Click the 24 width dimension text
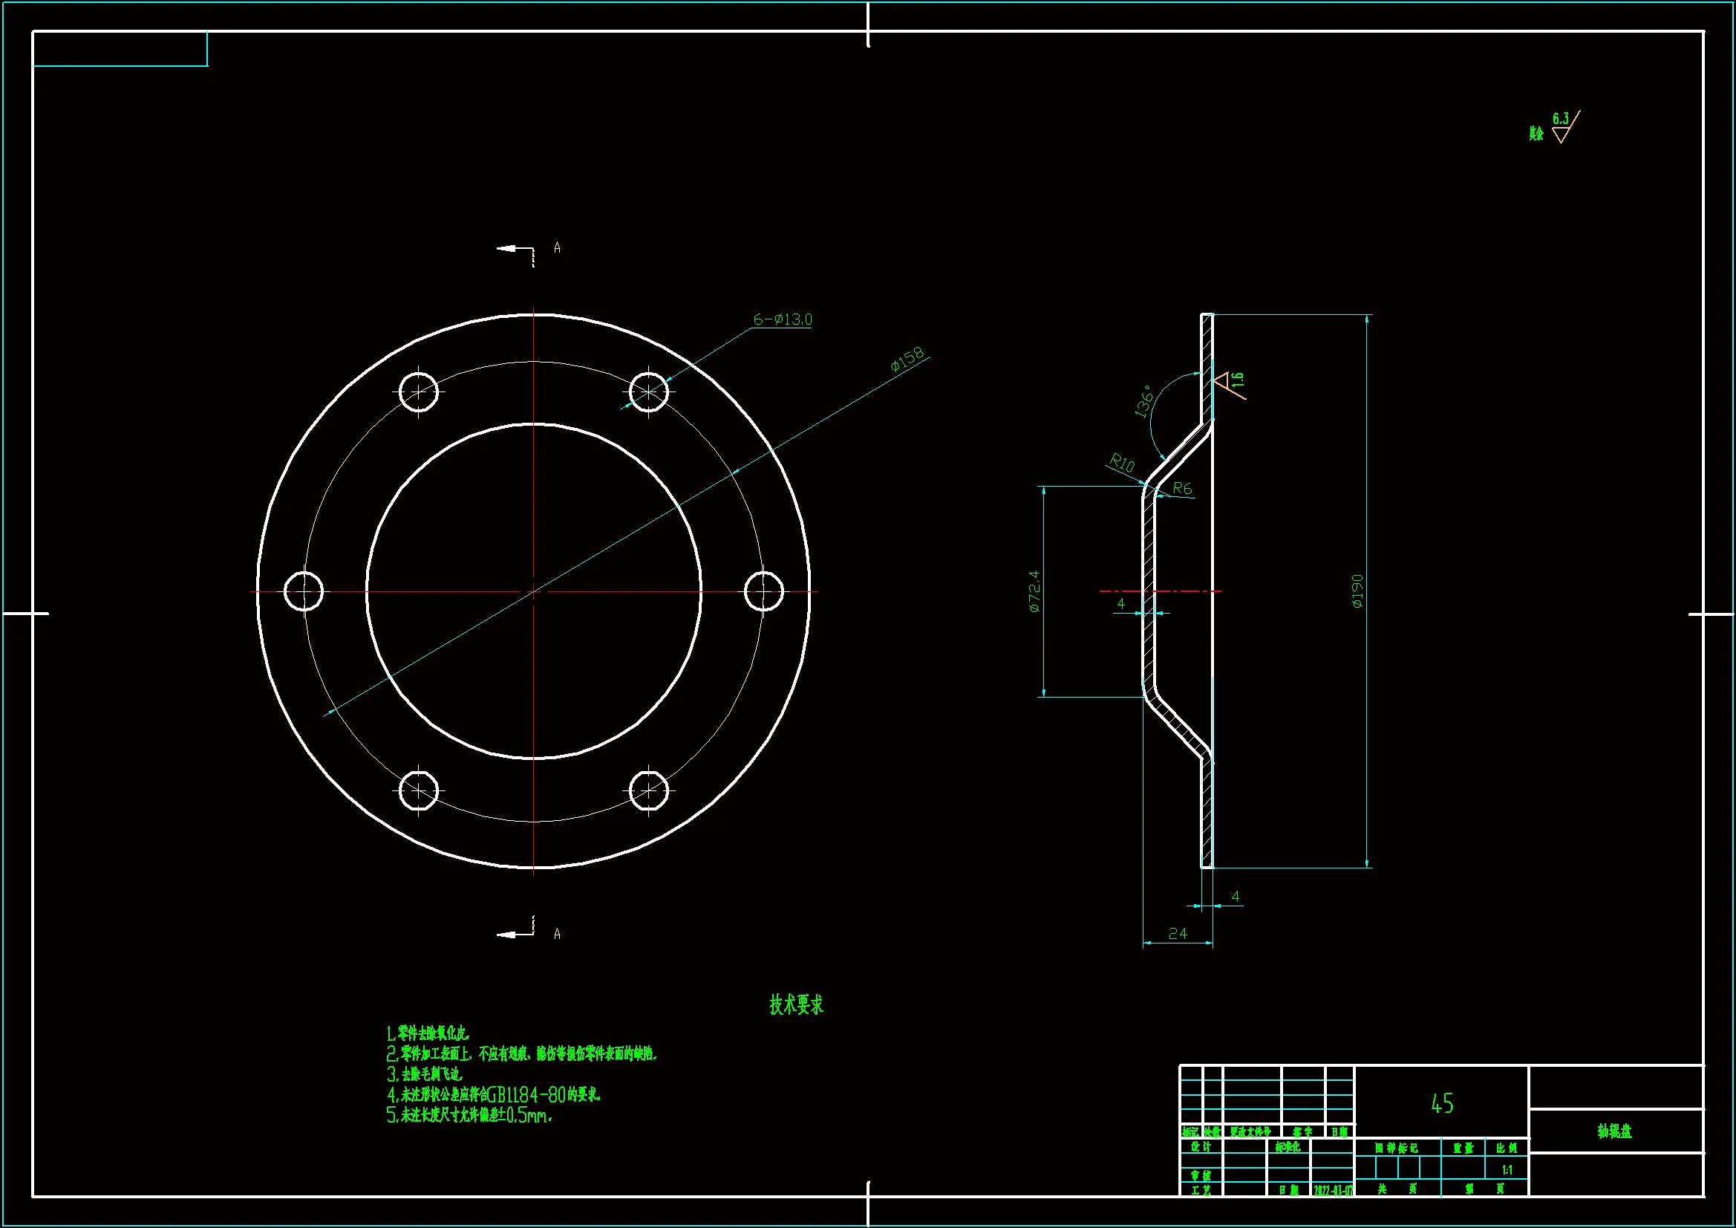1736x1228 pixels. (1177, 934)
